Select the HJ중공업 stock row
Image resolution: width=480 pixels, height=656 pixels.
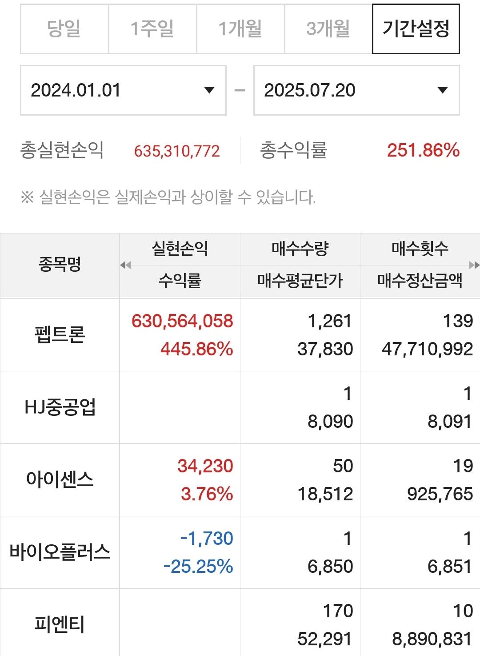point(240,407)
